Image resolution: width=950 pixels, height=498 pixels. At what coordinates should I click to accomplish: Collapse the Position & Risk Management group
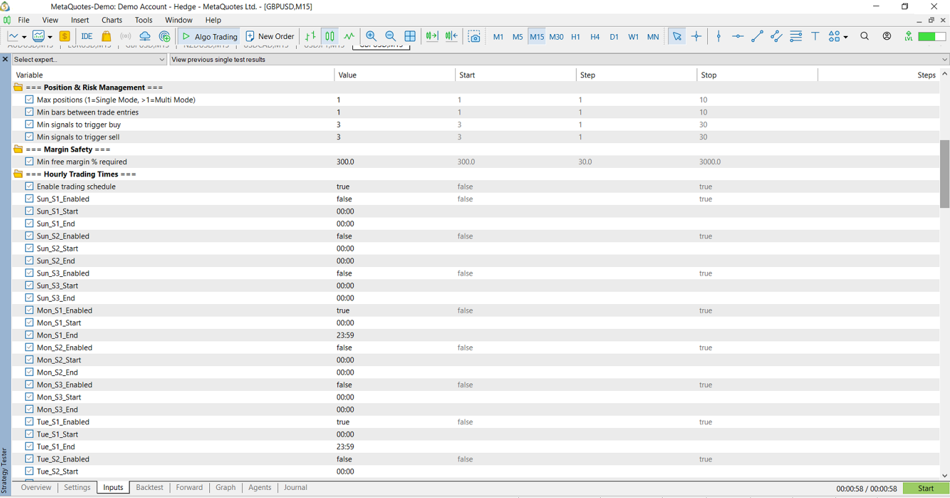coord(18,87)
